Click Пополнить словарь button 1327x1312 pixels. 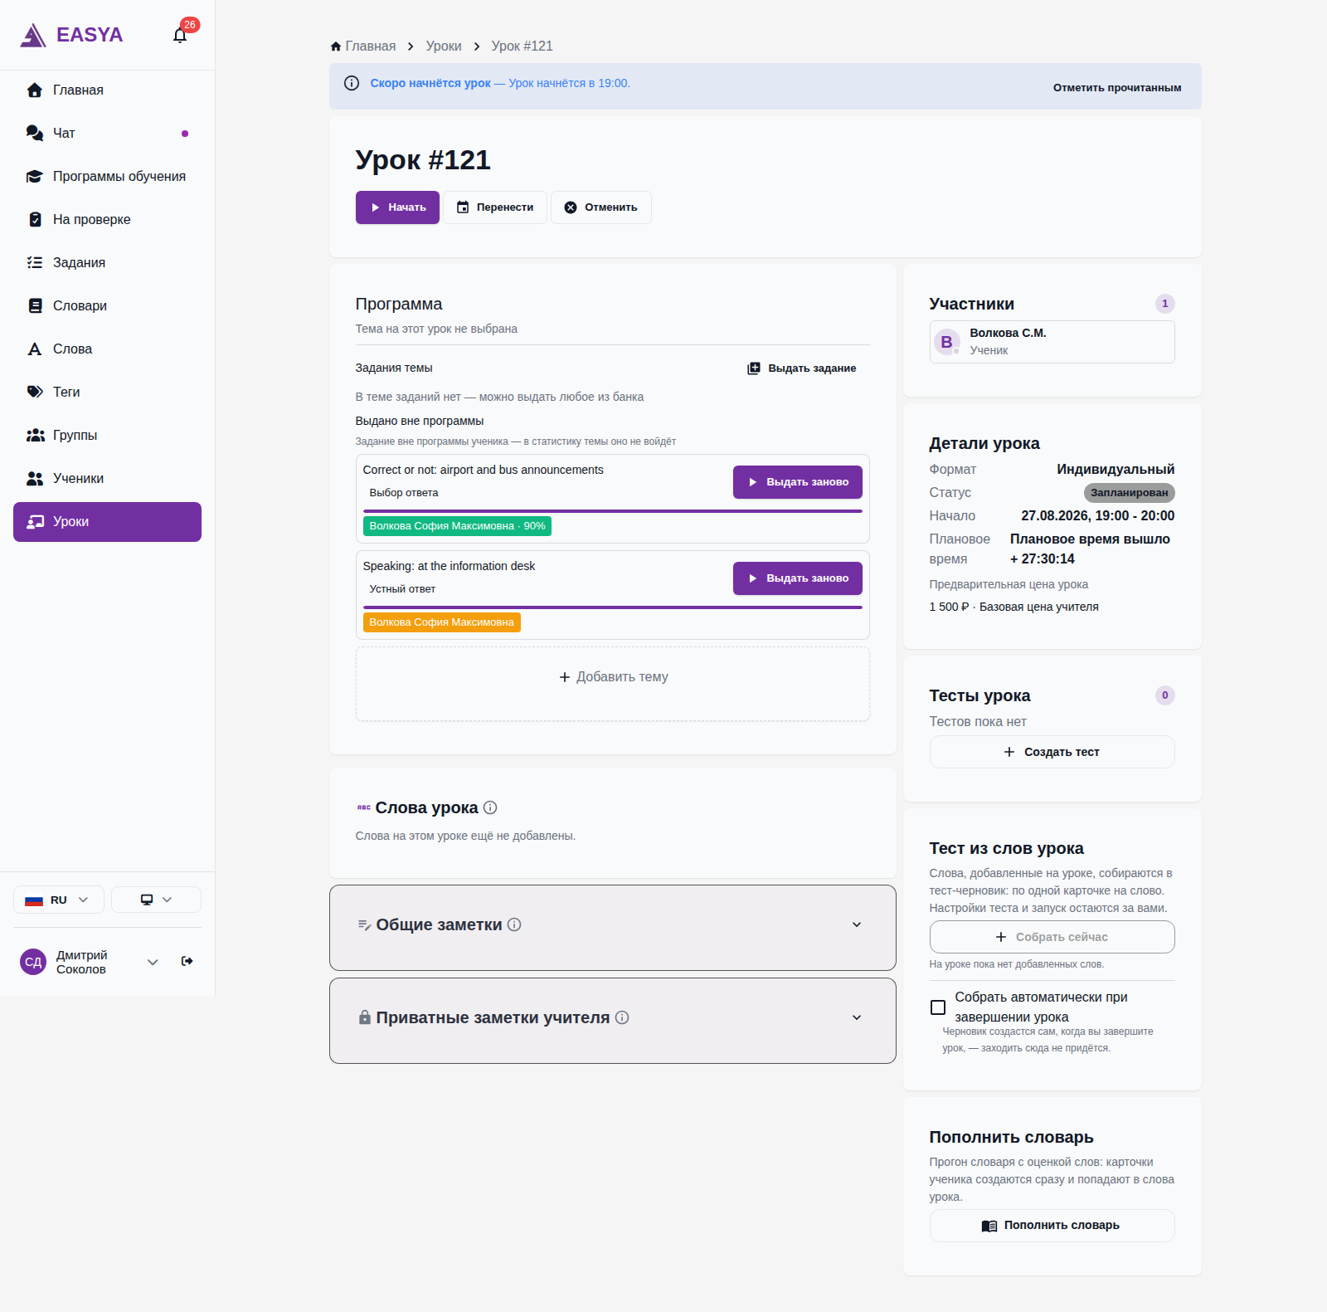pos(1052,1226)
